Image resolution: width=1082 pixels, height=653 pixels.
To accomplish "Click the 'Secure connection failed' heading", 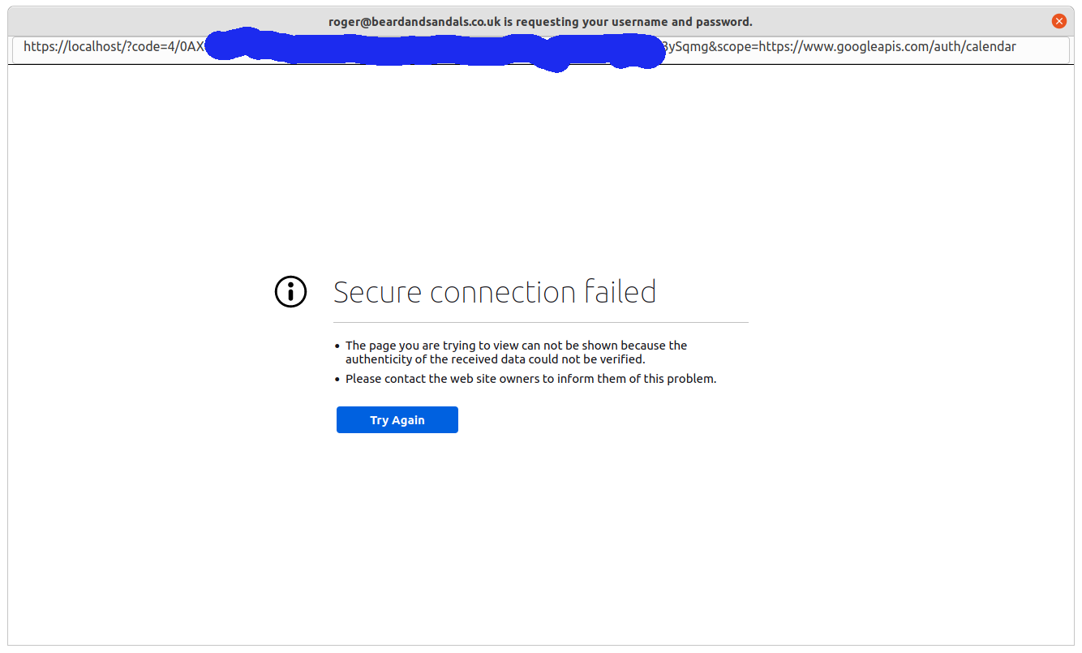I will pyautogui.click(x=495, y=292).
